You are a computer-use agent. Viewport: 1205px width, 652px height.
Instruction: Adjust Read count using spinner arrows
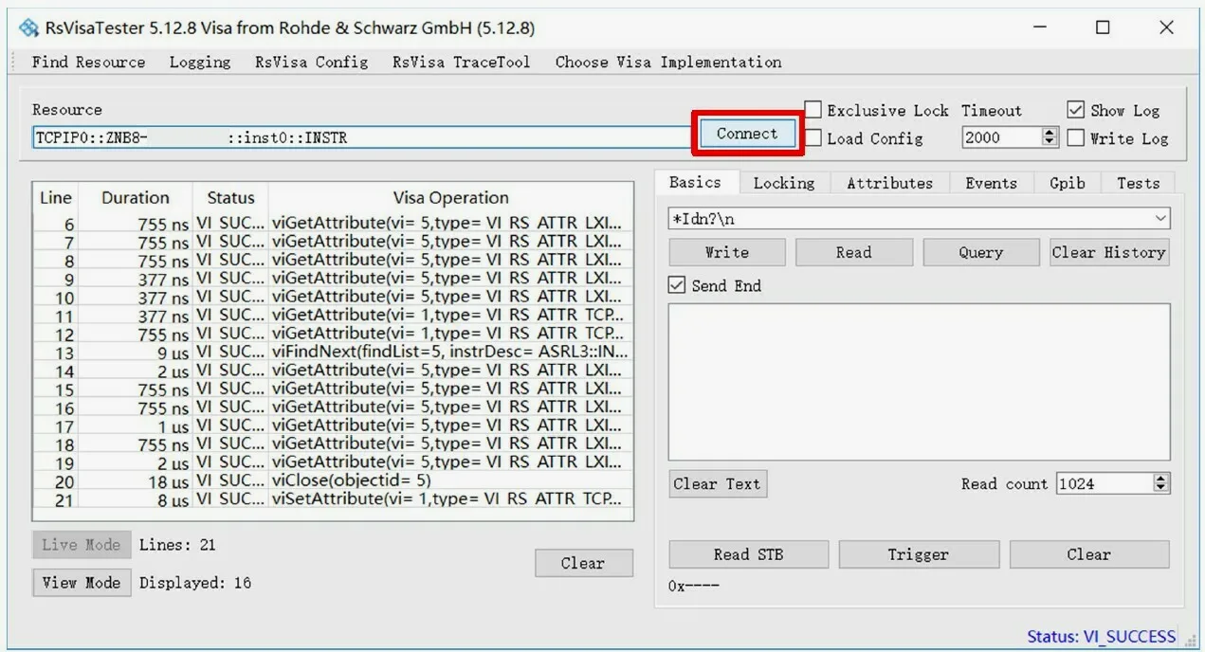1161,483
